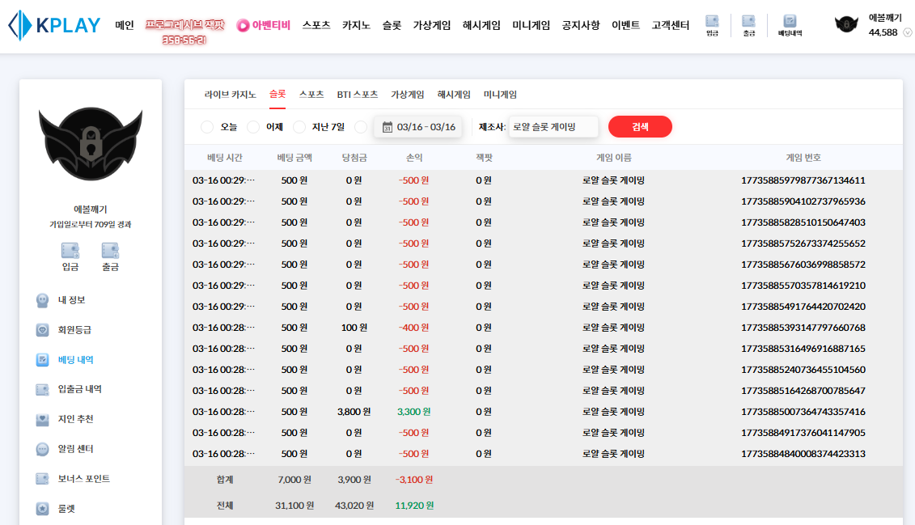915x525 pixels.
Task: Open the 제조사 provider selection field
Action: pyautogui.click(x=553, y=127)
